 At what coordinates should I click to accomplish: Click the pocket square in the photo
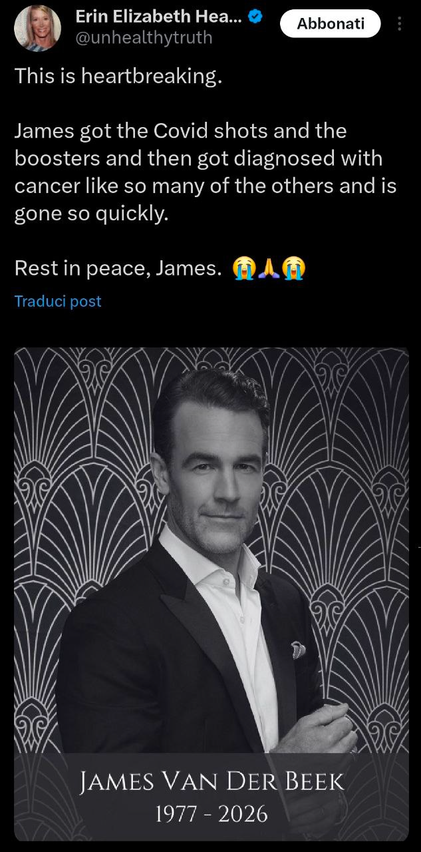click(x=299, y=649)
